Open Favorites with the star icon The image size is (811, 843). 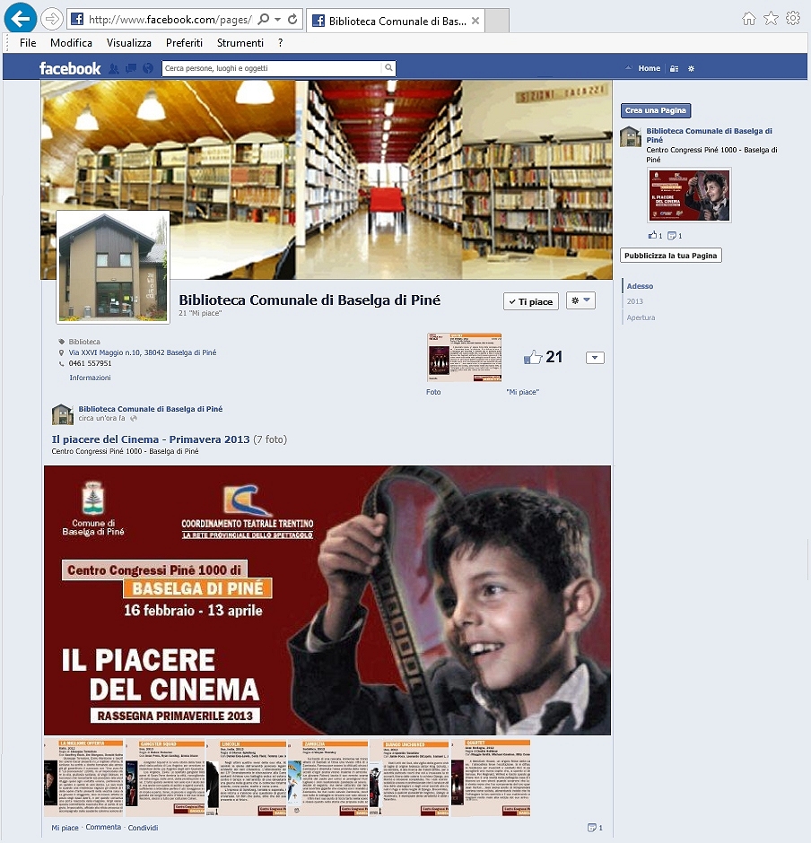coord(771,19)
